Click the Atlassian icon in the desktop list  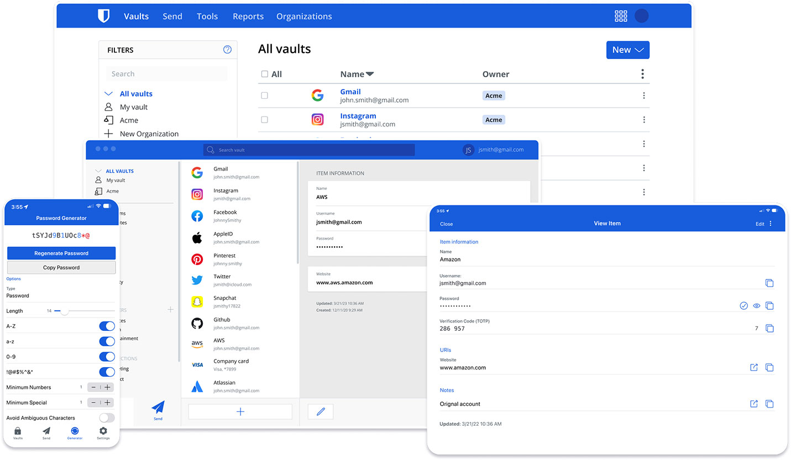click(197, 387)
